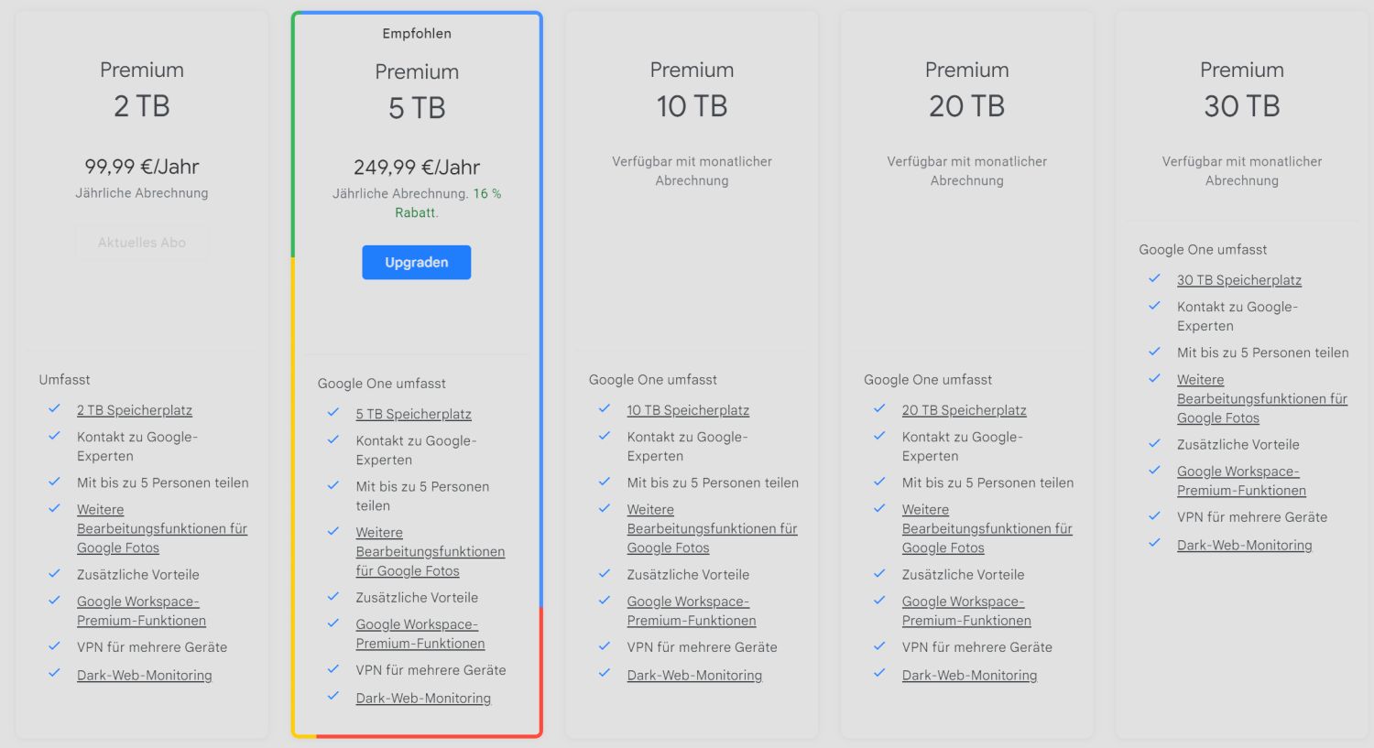The width and height of the screenshot is (1374, 748).
Task: Click checkmark beside Kontakt zu Google-Experten, 20 TB
Action: 879,436
